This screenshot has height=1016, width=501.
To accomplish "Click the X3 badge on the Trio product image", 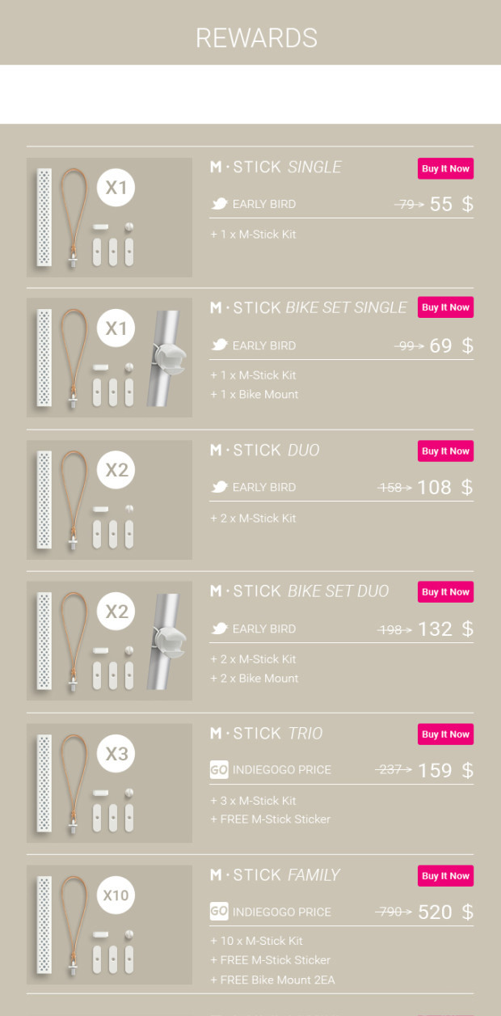I will click(x=116, y=753).
